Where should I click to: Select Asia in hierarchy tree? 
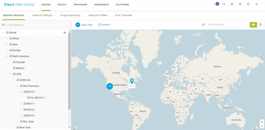(15, 44)
